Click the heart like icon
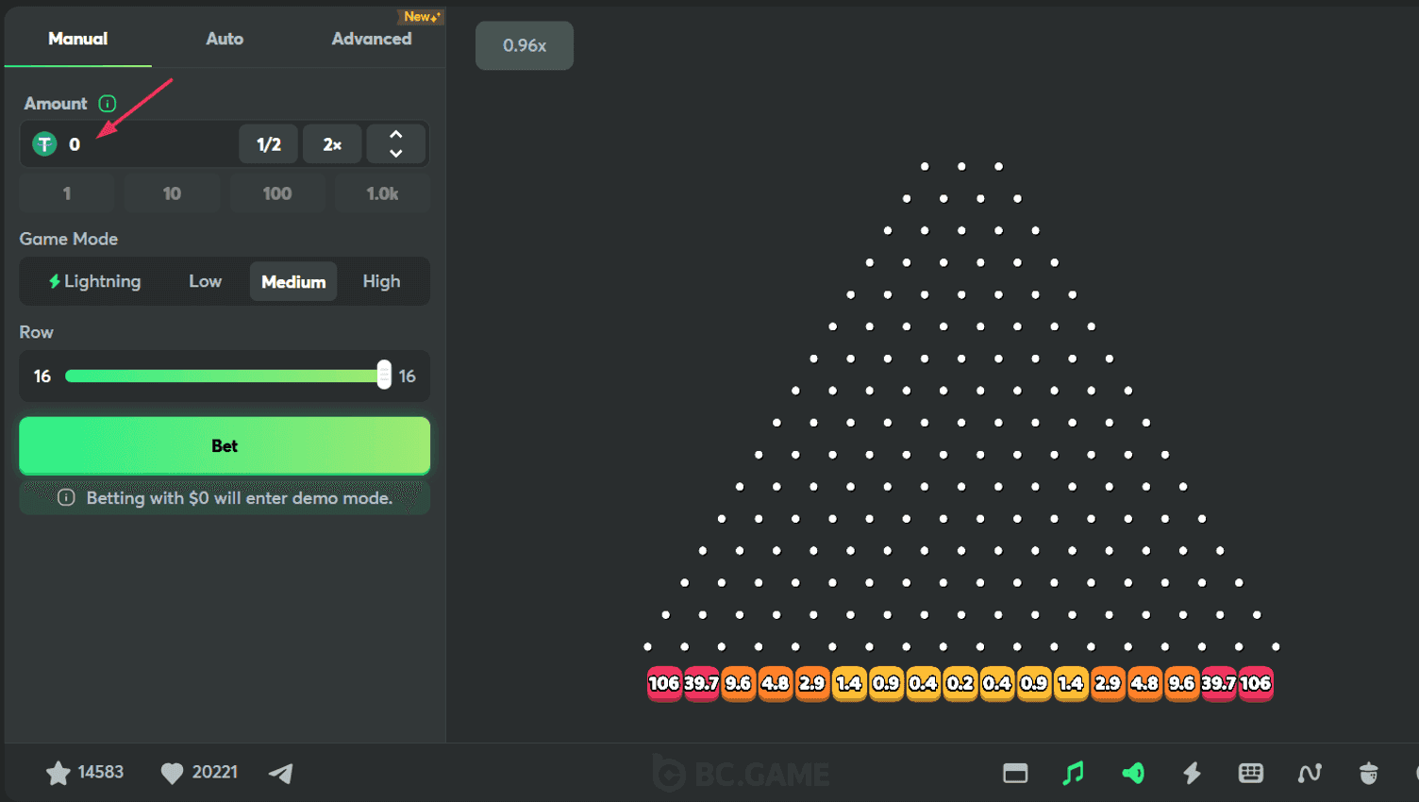The height and width of the screenshot is (802, 1419). coord(172,773)
